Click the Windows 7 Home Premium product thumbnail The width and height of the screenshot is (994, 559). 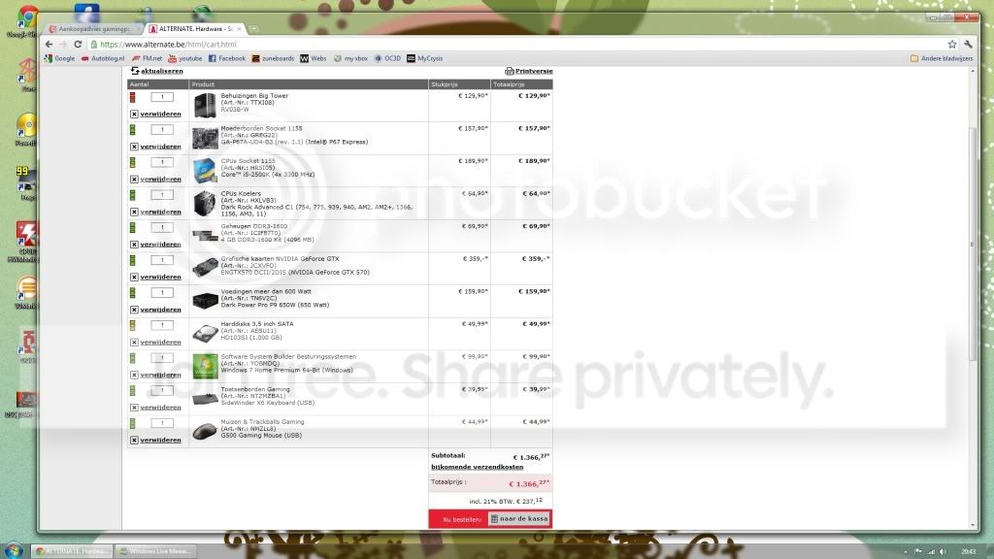pyautogui.click(x=205, y=366)
